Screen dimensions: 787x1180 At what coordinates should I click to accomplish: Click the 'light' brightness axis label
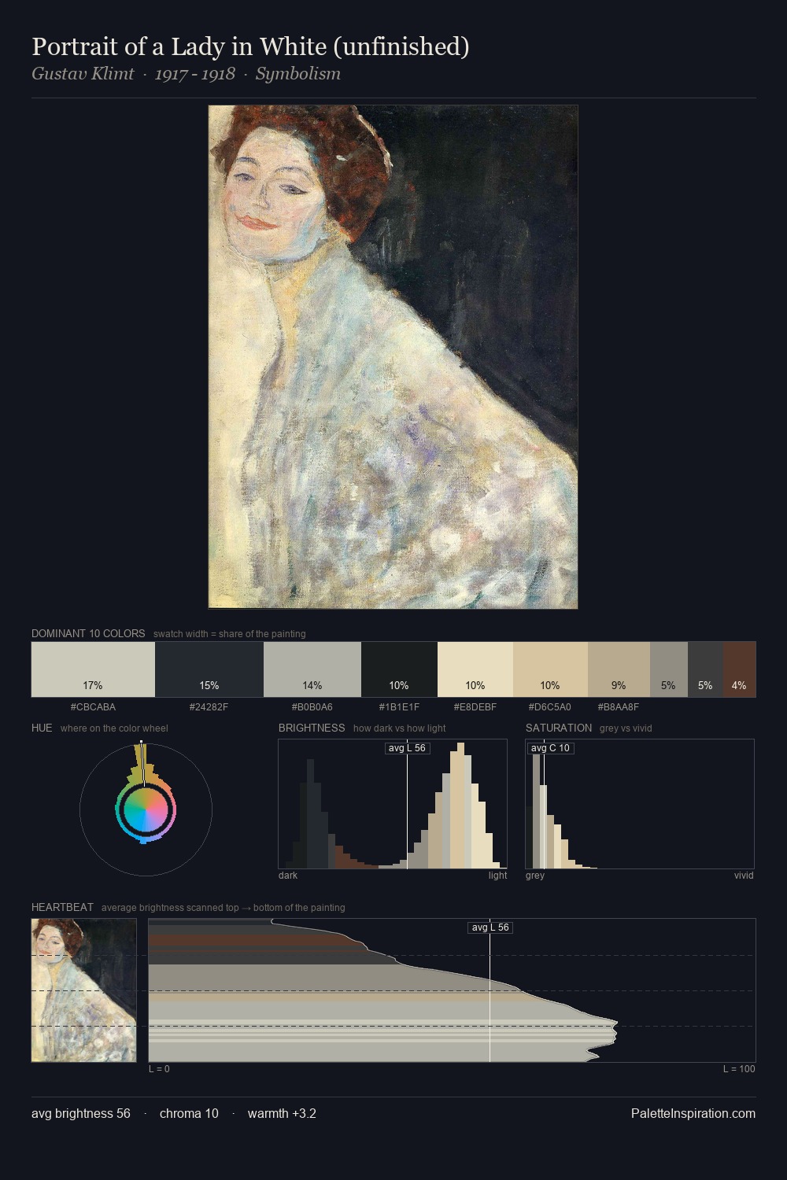(x=498, y=876)
